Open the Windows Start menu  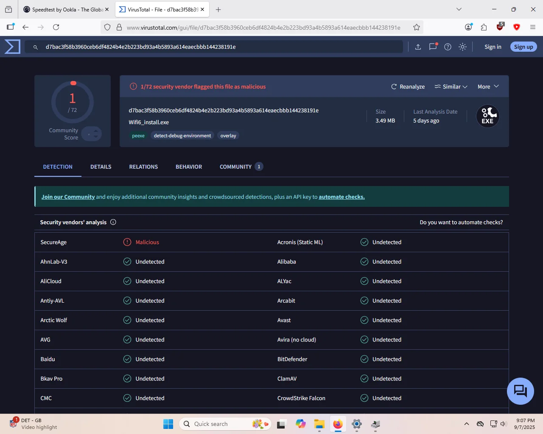coord(168,424)
